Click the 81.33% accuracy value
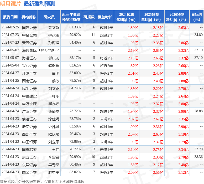The height and width of the screenshot is (184, 204). point(75,27)
